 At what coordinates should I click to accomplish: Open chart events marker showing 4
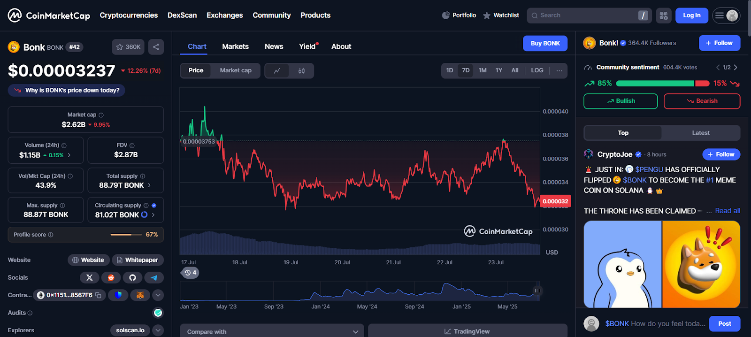coord(191,273)
